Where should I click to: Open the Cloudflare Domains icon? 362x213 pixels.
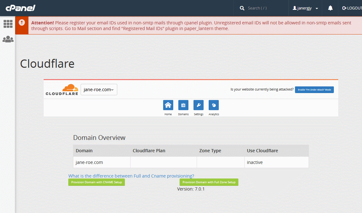coord(183,105)
